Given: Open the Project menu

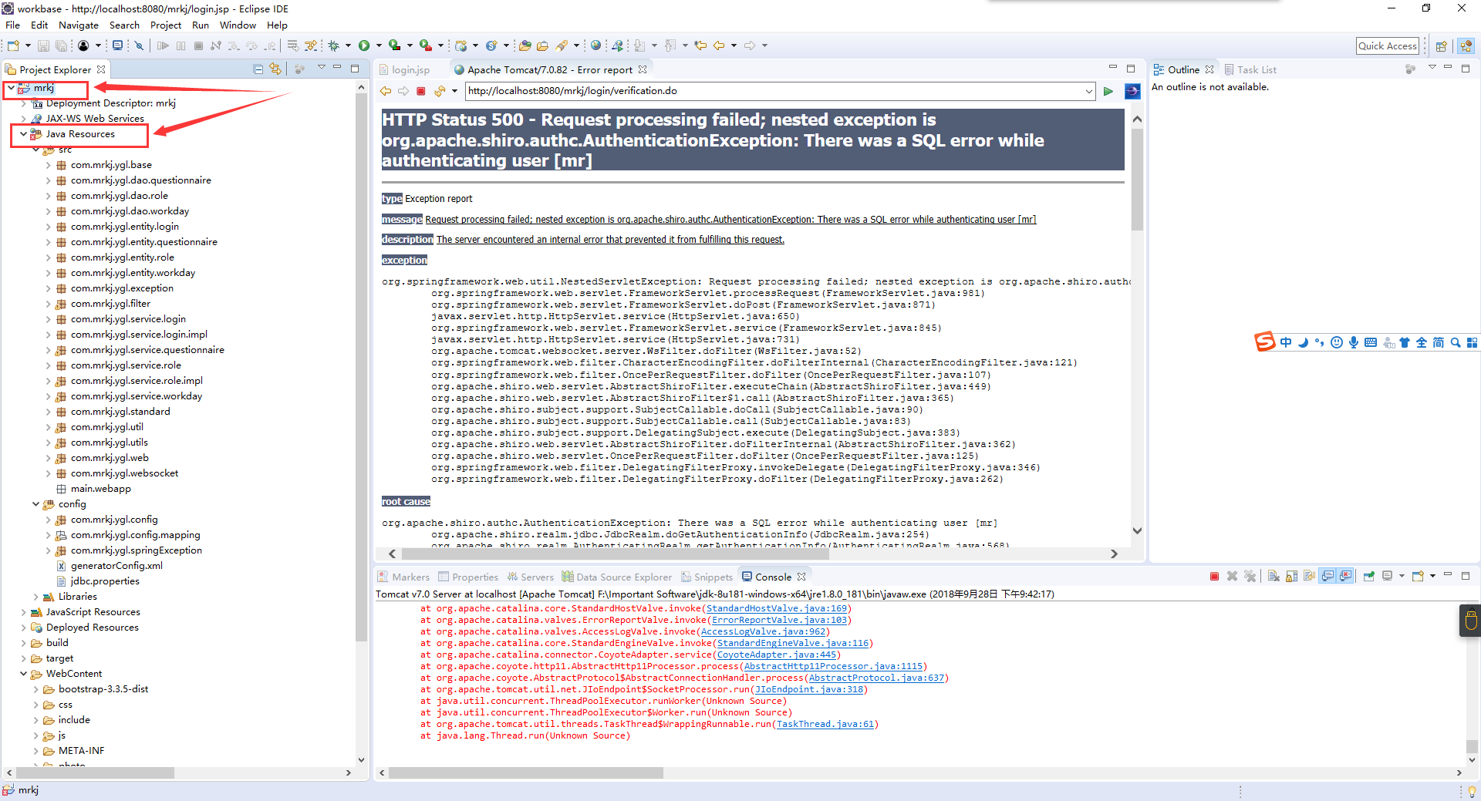Looking at the screenshot, I should pos(166,25).
